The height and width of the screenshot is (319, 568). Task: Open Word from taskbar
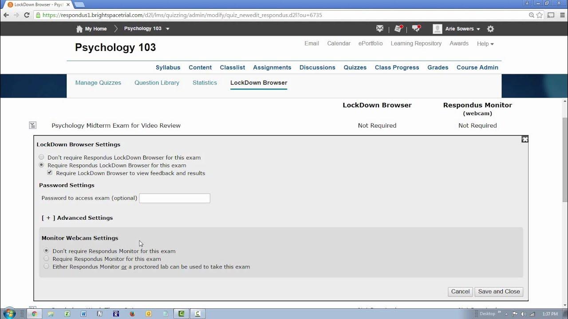point(83,314)
